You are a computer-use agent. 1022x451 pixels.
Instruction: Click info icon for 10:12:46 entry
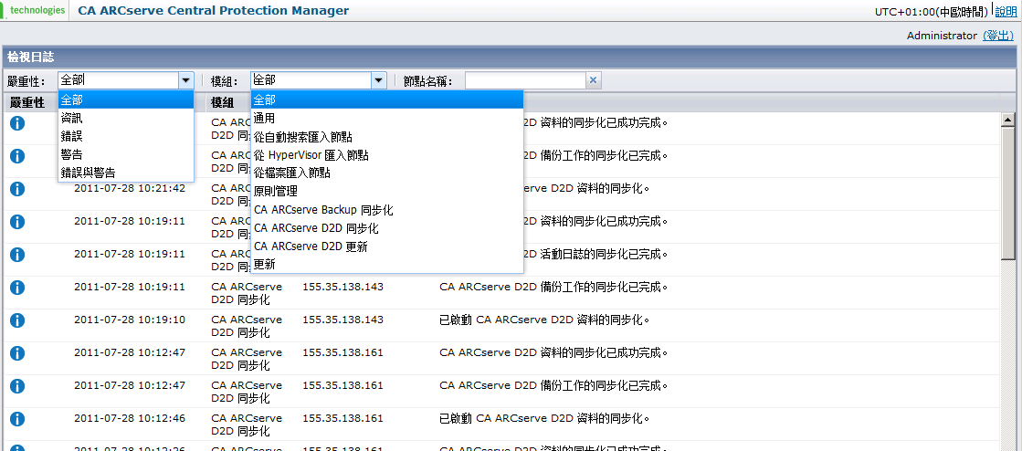pyautogui.click(x=17, y=418)
